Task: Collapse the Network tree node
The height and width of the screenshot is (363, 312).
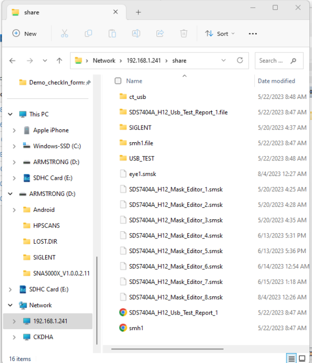Action: coord(10,305)
